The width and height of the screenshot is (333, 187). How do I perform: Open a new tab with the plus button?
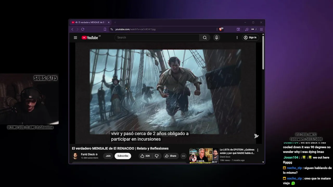[x=115, y=22]
